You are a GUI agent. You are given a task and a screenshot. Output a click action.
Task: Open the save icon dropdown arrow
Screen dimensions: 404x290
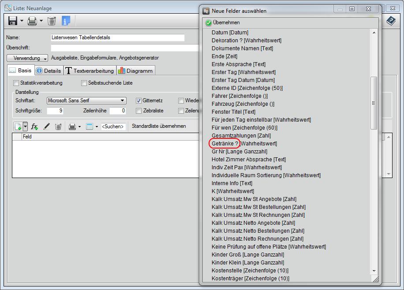point(22,21)
